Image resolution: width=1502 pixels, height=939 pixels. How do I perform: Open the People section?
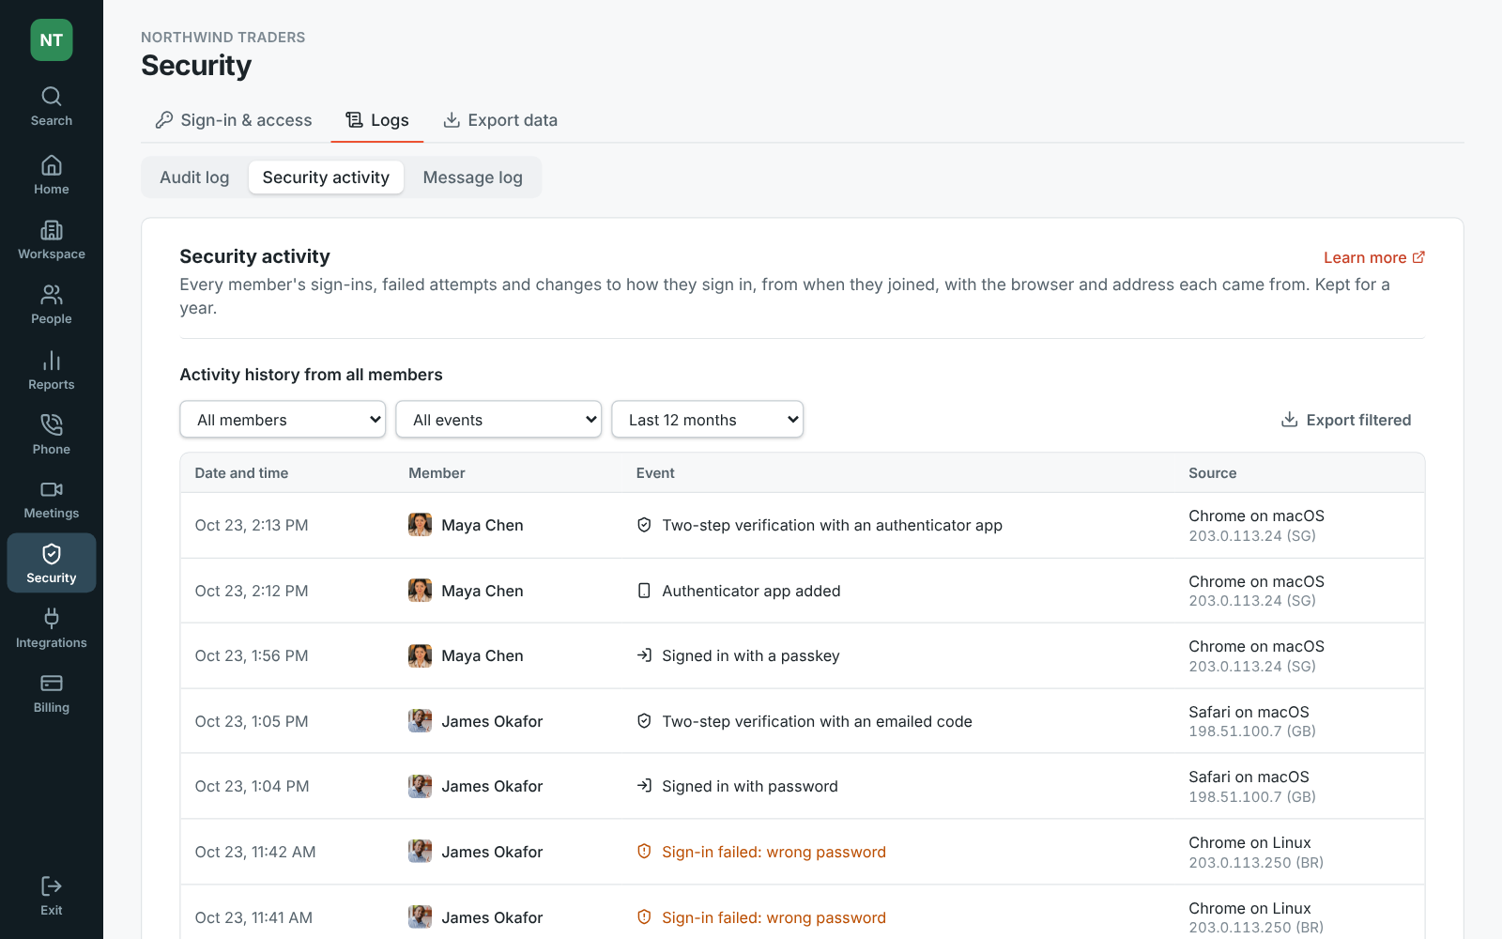click(x=52, y=305)
